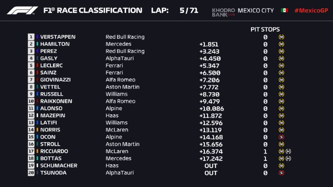Select Gasly's +4.450 gap time
This screenshot has width=333, height=187.
tap(210, 59)
